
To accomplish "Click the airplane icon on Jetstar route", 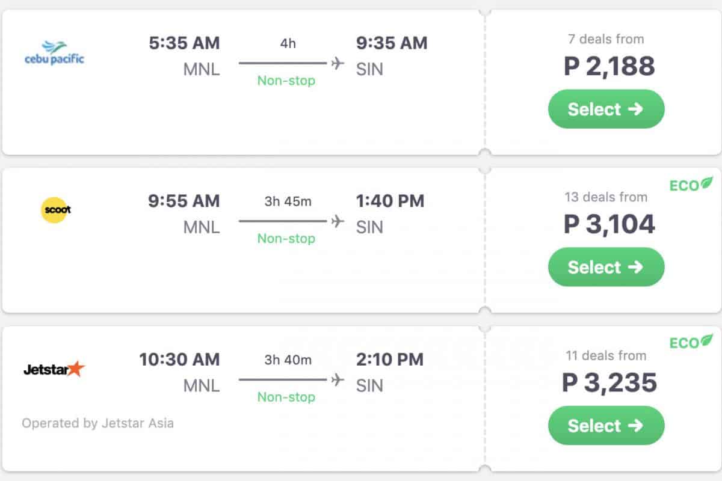I will click(338, 380).
